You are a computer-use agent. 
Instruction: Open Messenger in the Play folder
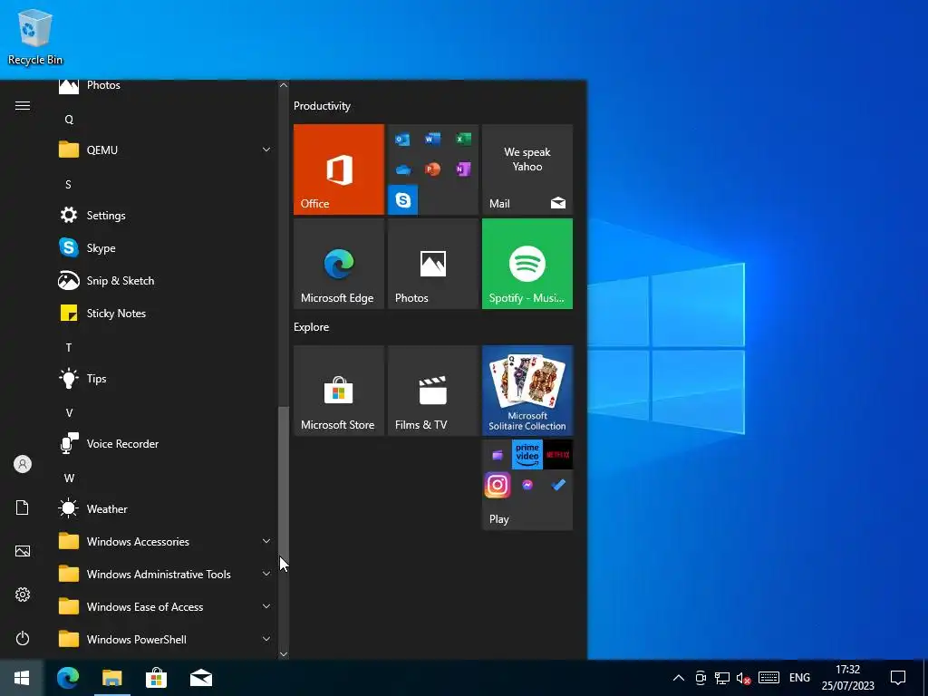click(527, 486)
